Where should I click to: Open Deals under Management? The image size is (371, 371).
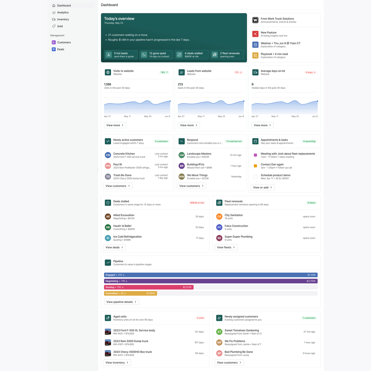72,49
